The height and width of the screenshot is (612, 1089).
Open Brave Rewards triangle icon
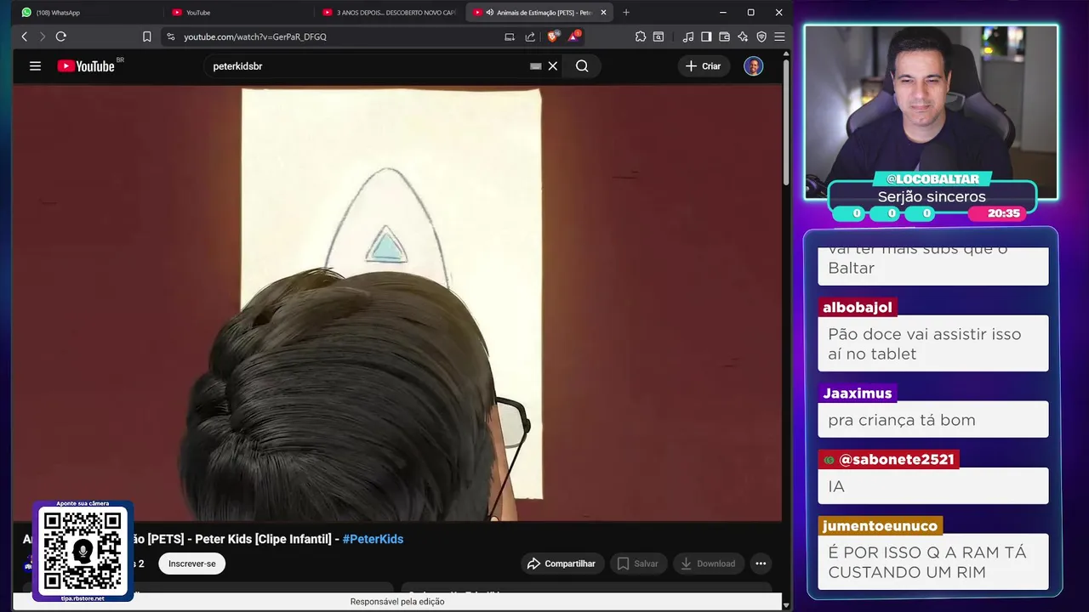[x=574, y=37]
